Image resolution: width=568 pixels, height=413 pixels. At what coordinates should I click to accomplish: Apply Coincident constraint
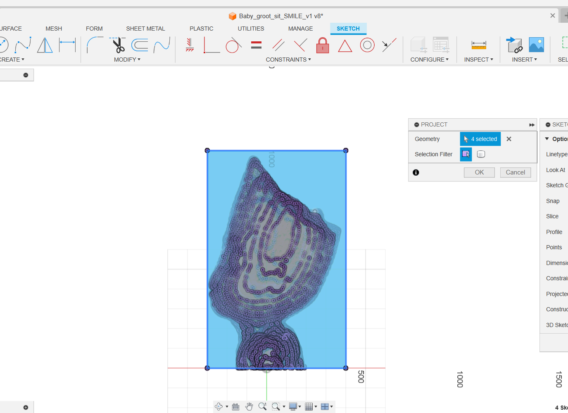point(212,45)
